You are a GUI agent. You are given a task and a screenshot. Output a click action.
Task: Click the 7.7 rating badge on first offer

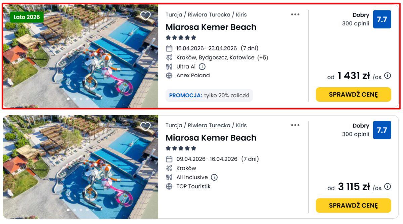pyautogui.click(x=382, y=19)
